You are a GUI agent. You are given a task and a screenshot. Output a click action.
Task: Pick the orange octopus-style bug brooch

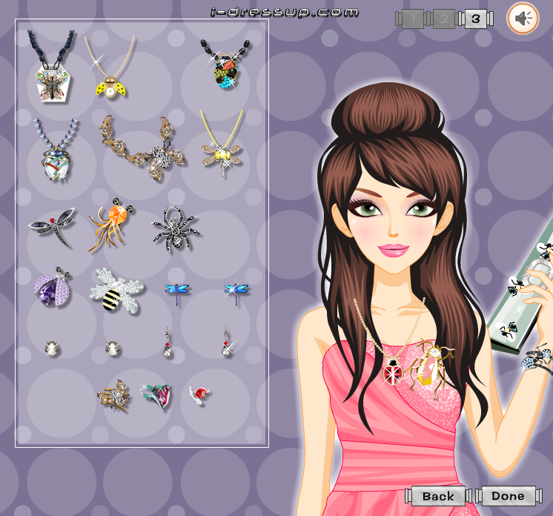[111, 225]
